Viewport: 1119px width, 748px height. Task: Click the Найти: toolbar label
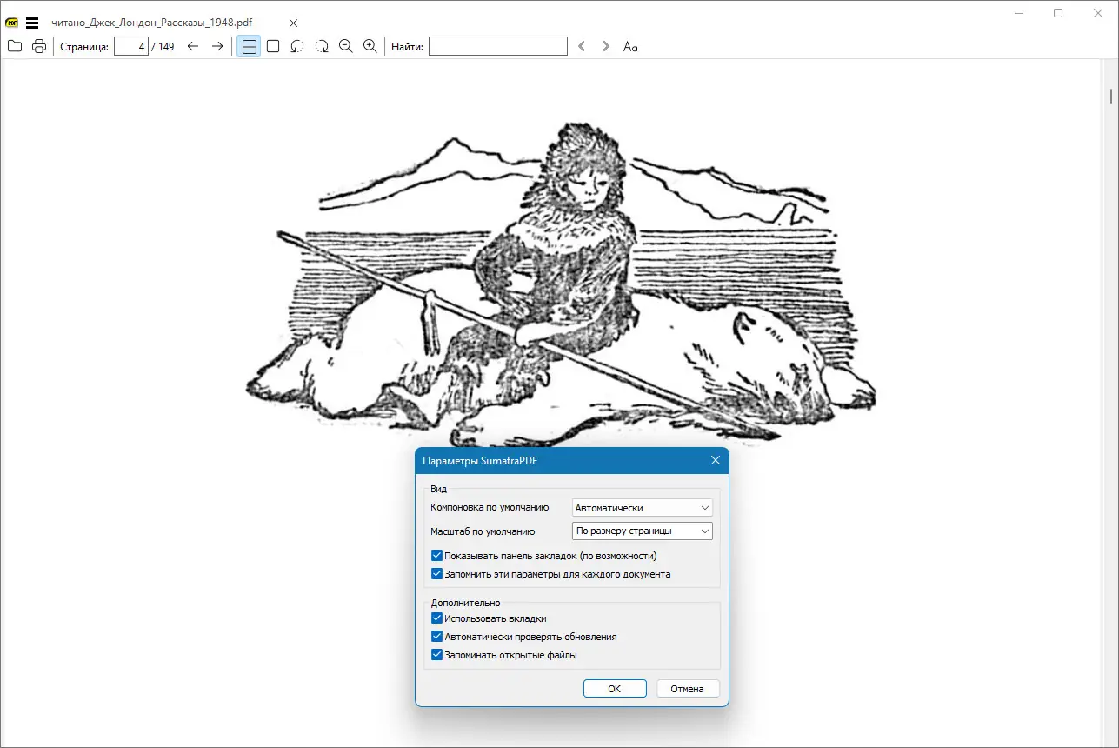407,47
